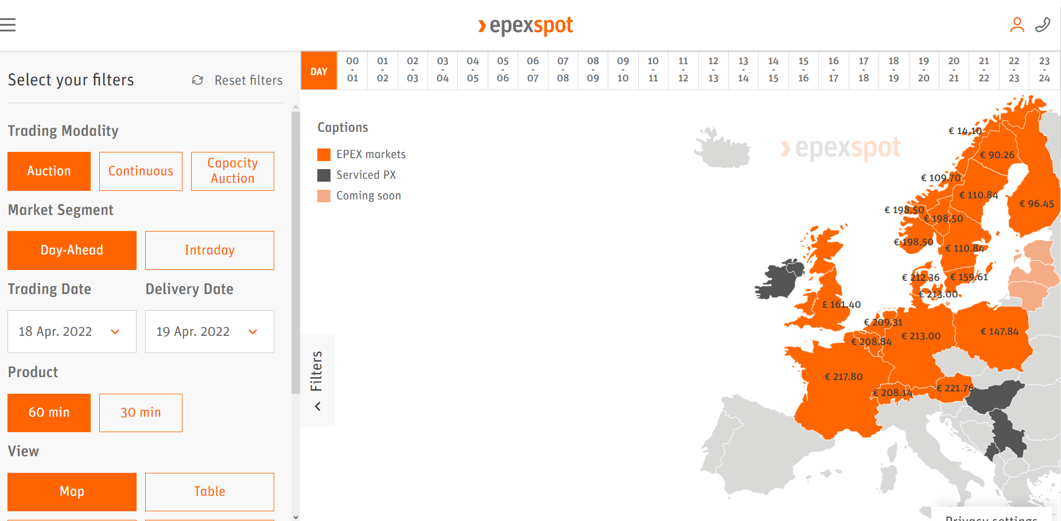Select the 11-12 hour tab
Viewport: 1061px width, 521px height.
(683, 70)
